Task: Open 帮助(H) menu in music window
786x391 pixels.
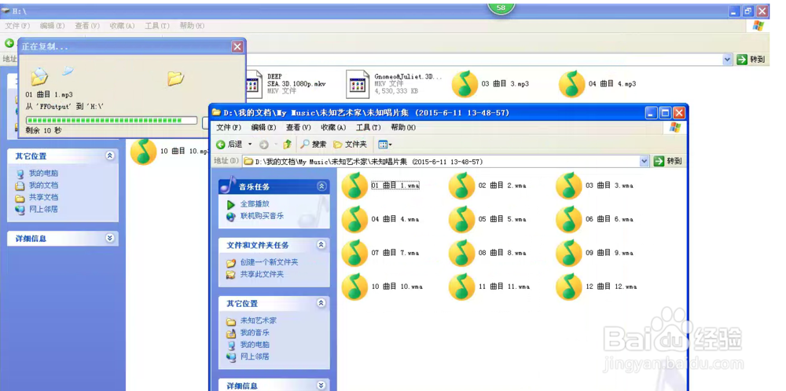Action: [403, 128]
